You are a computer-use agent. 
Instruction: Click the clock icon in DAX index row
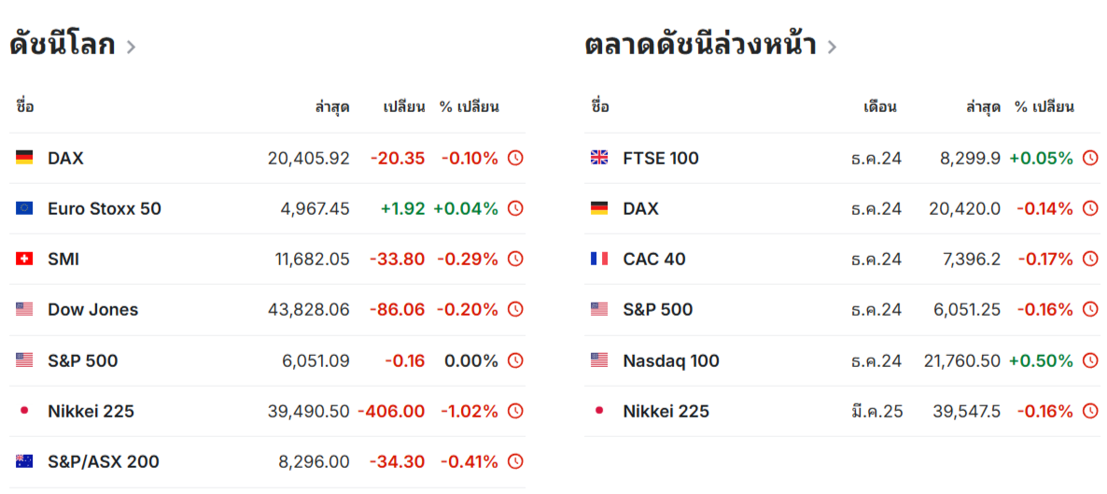[515, 159]
